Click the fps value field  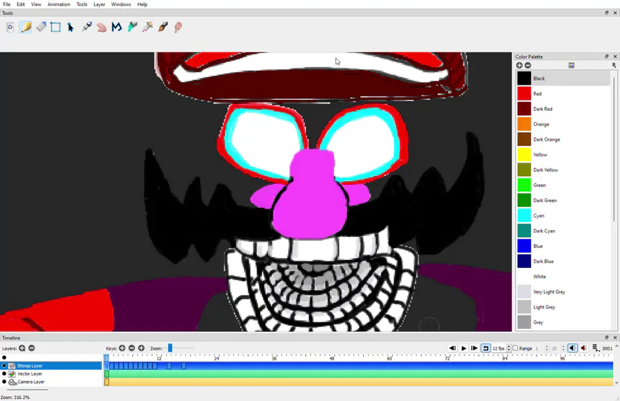498,349
